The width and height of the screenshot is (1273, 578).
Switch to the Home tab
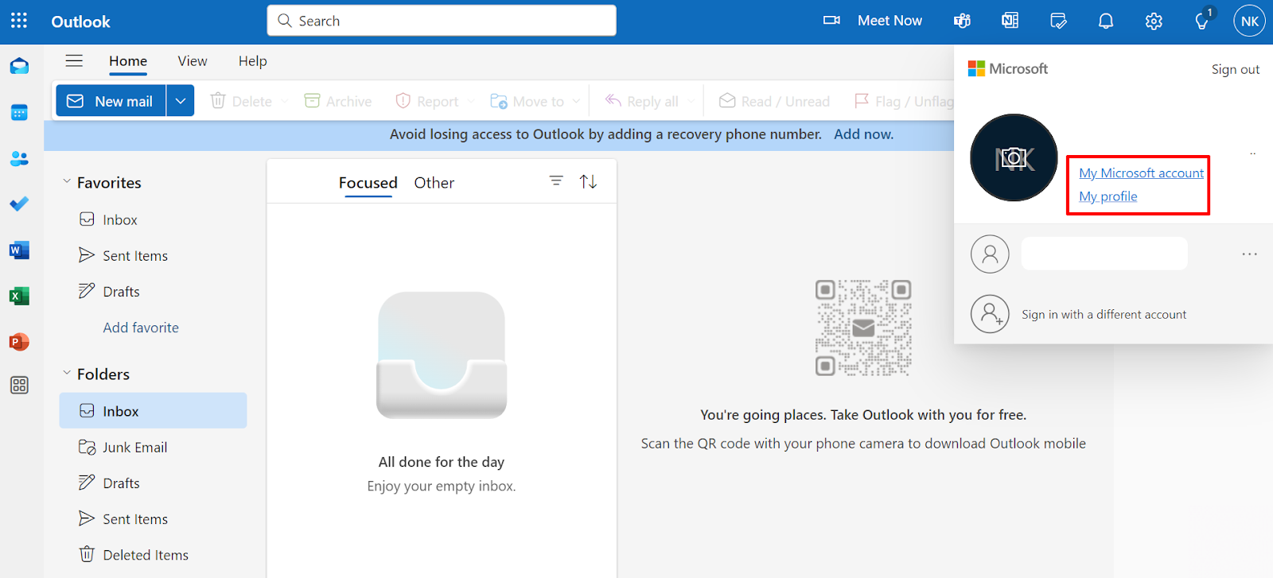click(x=128, y=61)
